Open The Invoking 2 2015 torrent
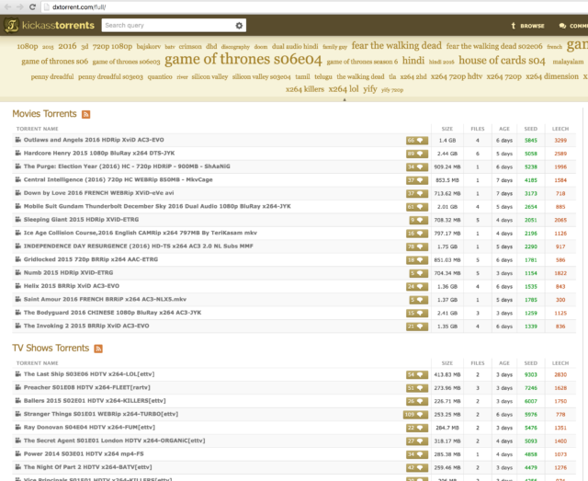The height and width of the screenshot is (481, 588). pos(86,326)
